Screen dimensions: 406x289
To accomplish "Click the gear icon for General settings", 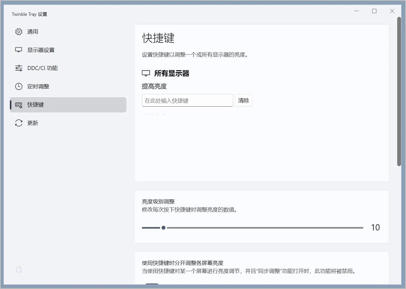I will pyautogui.click(x=19, y=32).
